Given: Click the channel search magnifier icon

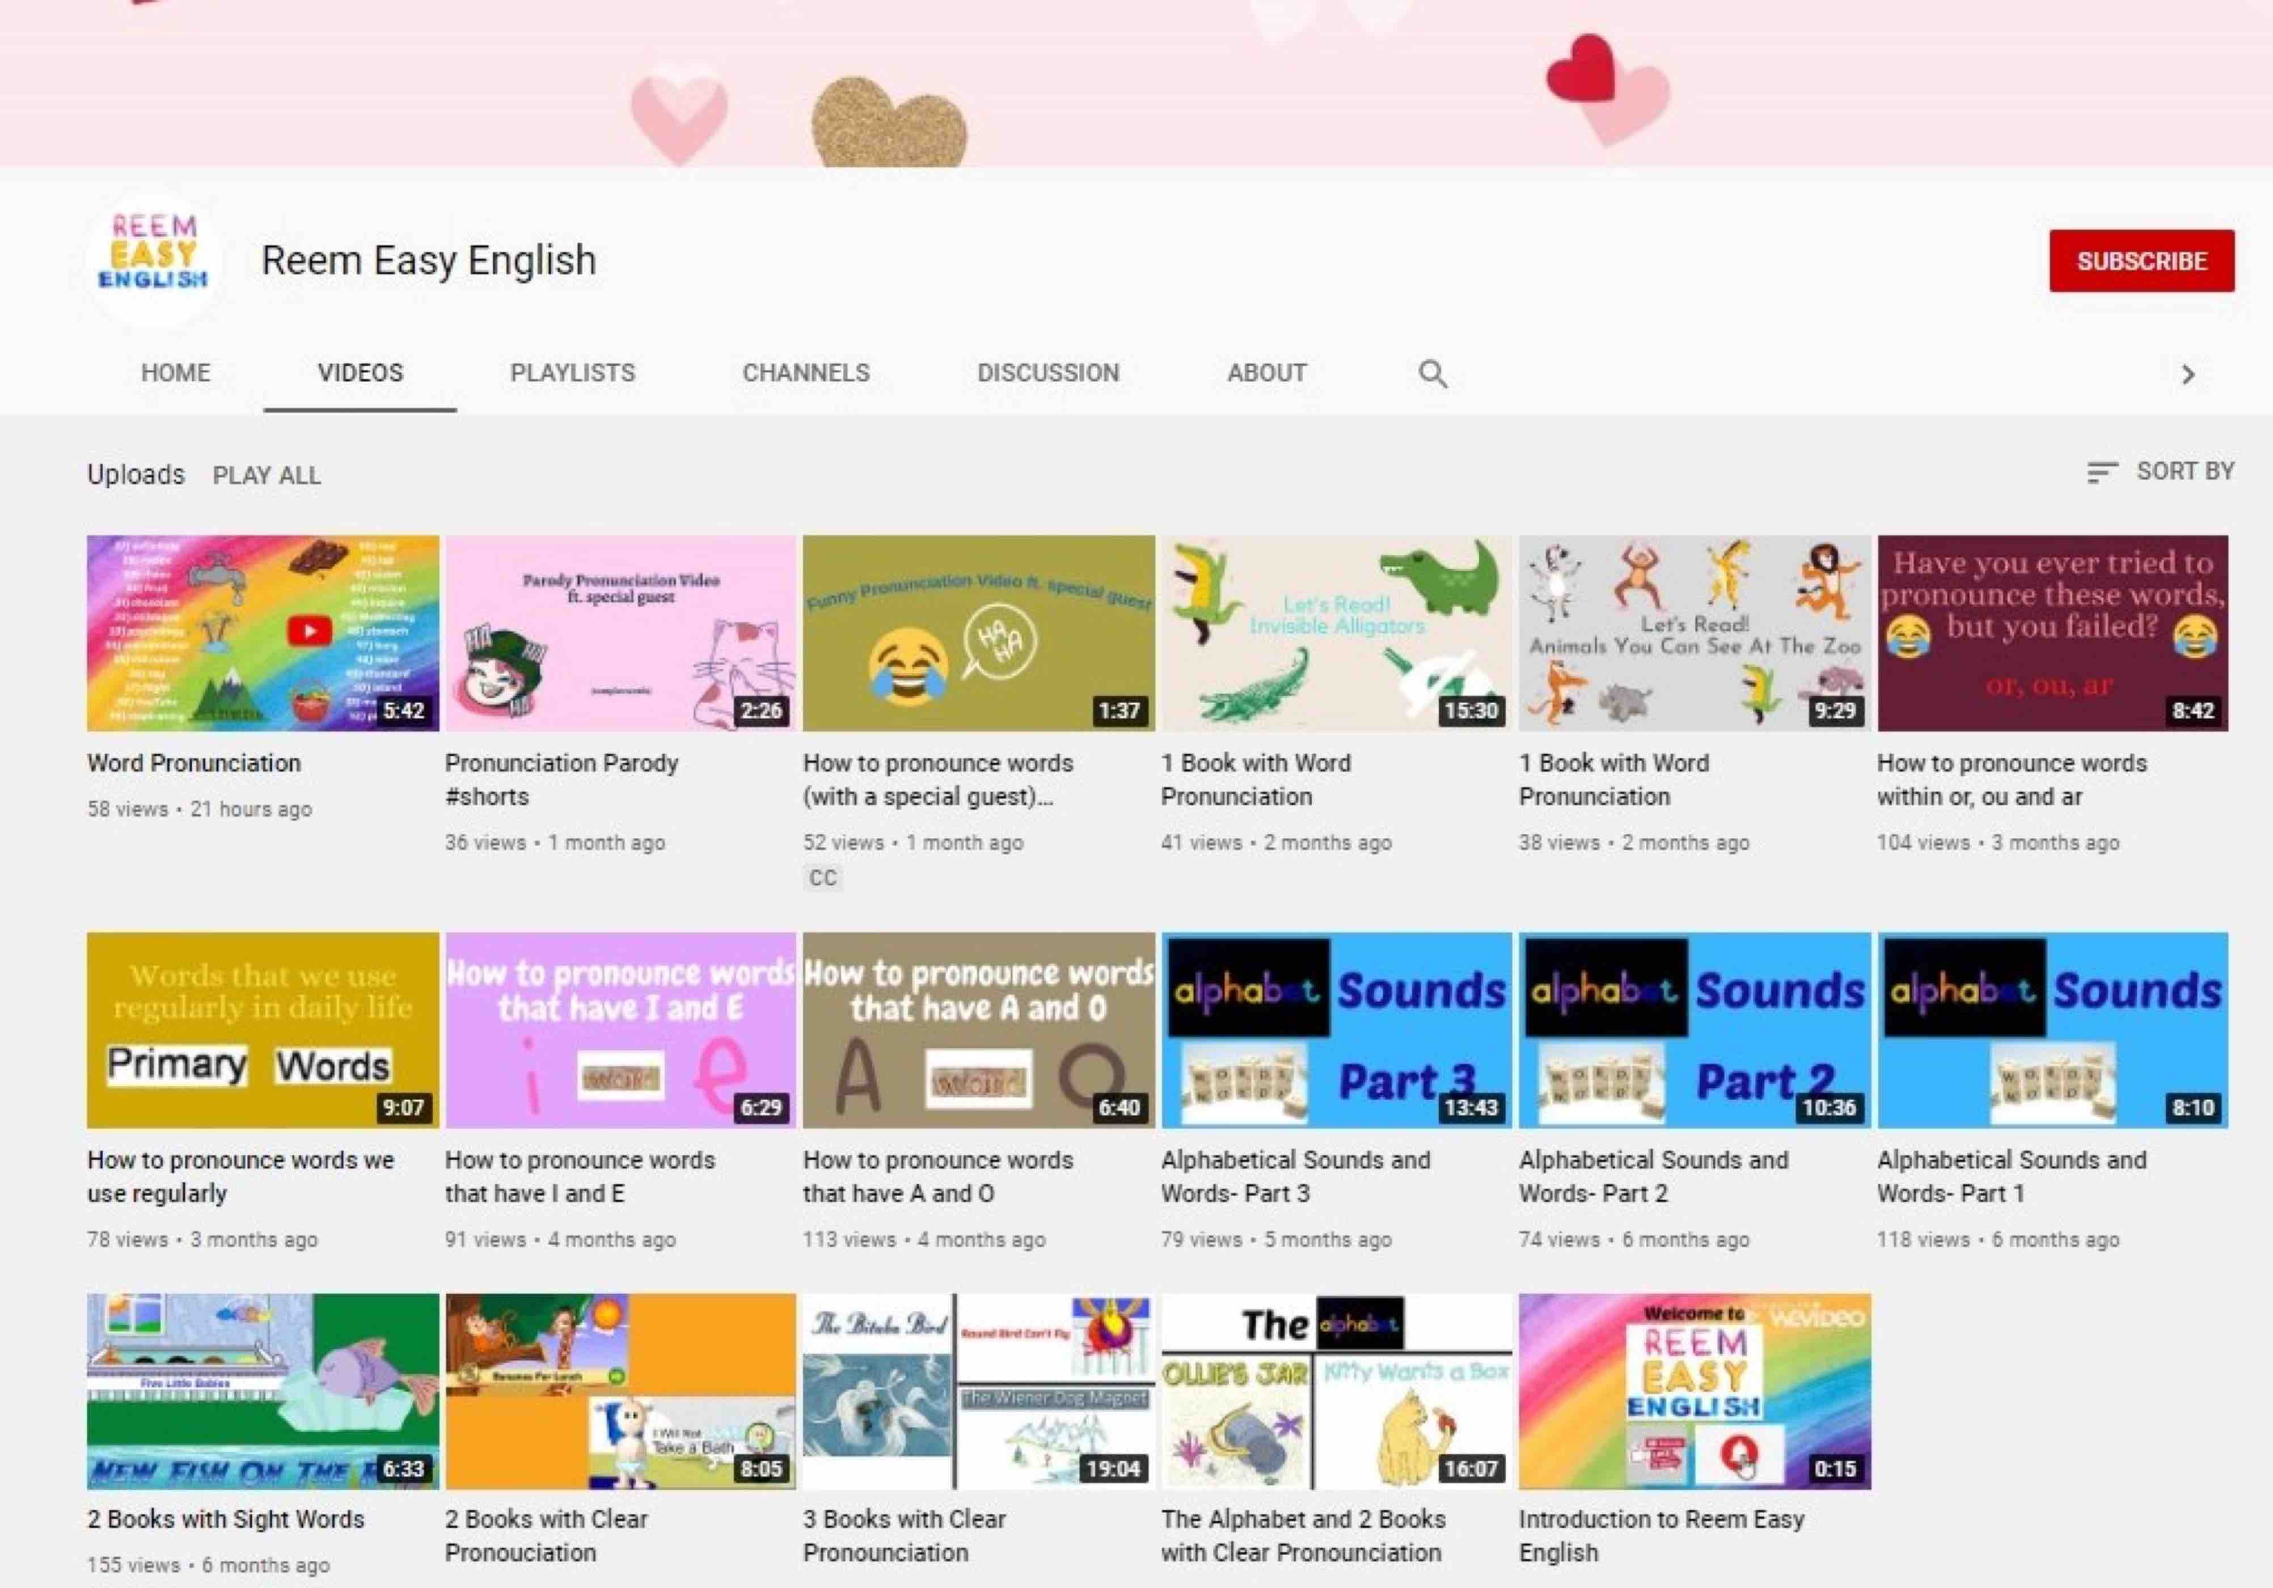Looking at the screenshot, I should coord(1431,373).
